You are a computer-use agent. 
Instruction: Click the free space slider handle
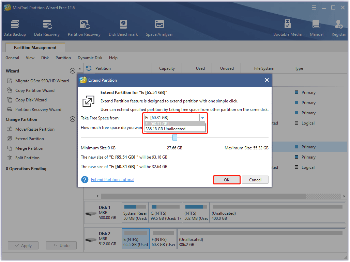click(x=175, y=137)
